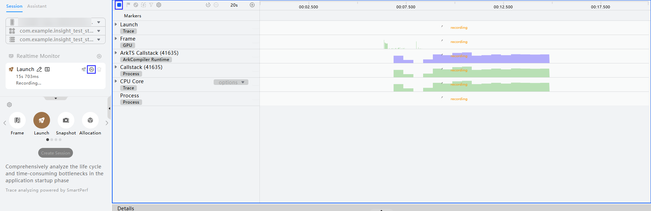
Task: Stop the recording with the blue square button
Action: coord(119,5)
